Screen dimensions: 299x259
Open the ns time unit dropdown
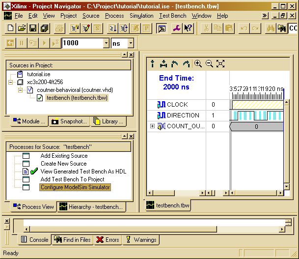(x=131, y=43)
